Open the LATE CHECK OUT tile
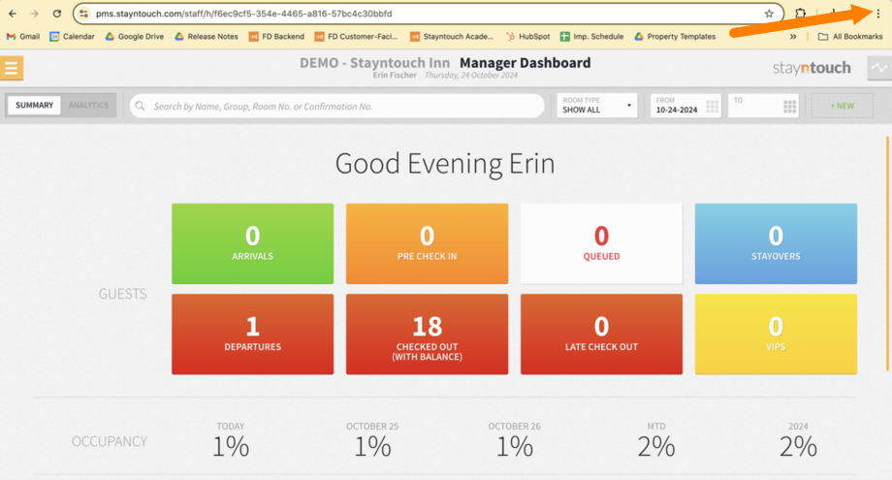The height and width of the screenshot is (480, 892). tap(601, 334)
